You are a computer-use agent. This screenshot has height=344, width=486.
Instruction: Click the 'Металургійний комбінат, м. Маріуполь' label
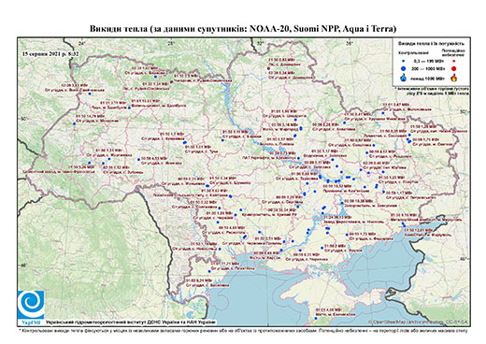427,220
